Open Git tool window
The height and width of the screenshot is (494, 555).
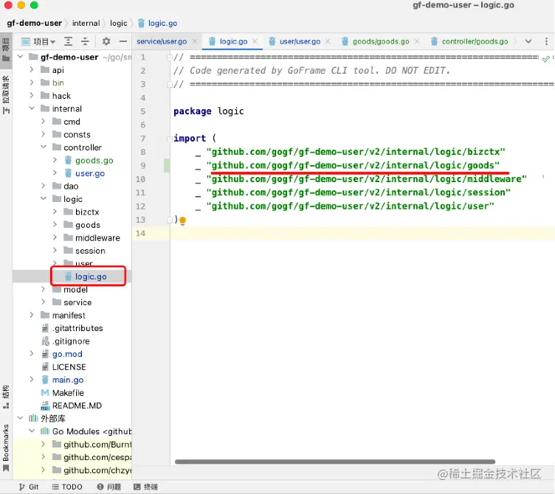point(29,487)
